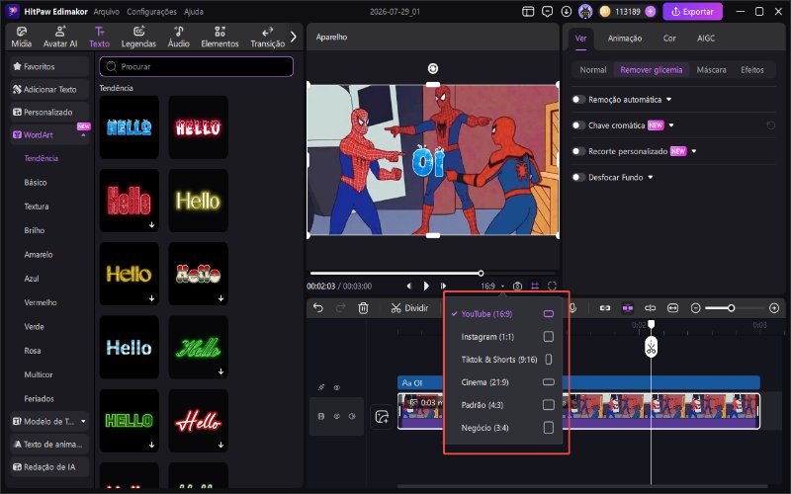Click the Exportar button
Image resolution: width=791 pixels, height=494 pixels.
click(x=693, y=12)
